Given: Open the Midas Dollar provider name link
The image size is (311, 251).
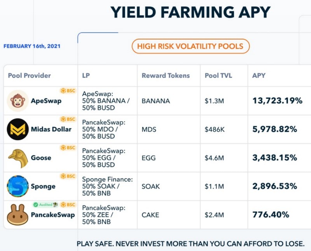Looking at the screenshot, I should pos(51,129).
